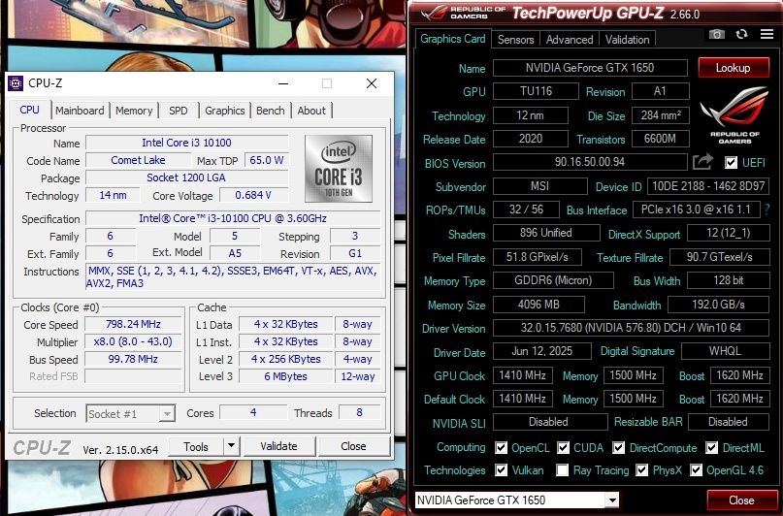Click the BIOS Version field 90.16.50.00.94
783x516 pixels.
(x=590, y=162)
